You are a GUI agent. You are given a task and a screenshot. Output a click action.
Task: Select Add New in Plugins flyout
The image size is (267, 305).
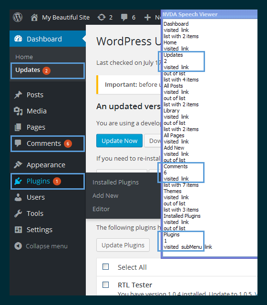[x=105, y=195]
